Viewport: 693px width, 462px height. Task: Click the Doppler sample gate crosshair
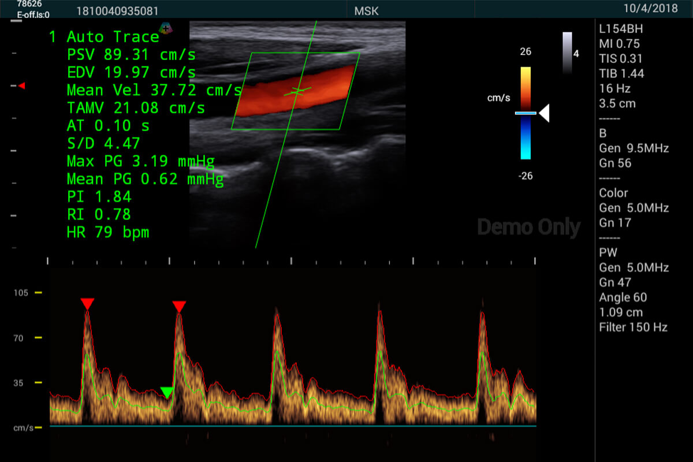pos(297,91)
